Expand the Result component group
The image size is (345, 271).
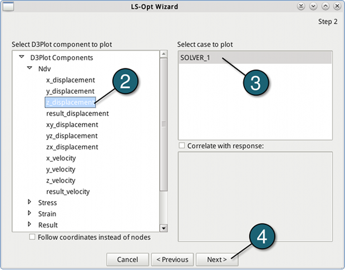pos(29,224)
